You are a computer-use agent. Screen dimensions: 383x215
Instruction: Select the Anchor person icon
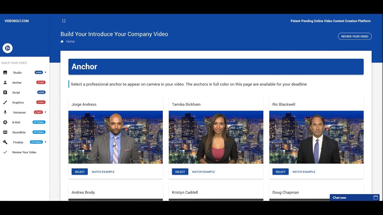(5, 82)
